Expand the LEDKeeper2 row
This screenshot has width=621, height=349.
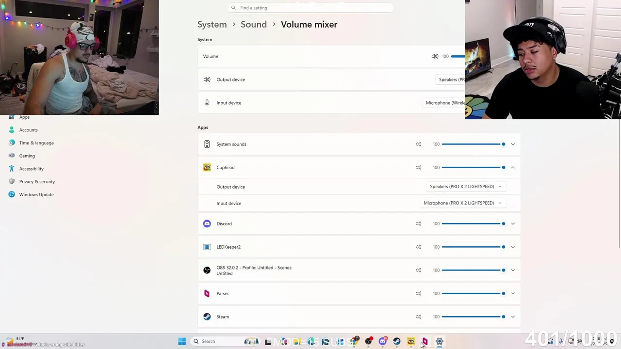pyautogui.click(x=513, y=247)
